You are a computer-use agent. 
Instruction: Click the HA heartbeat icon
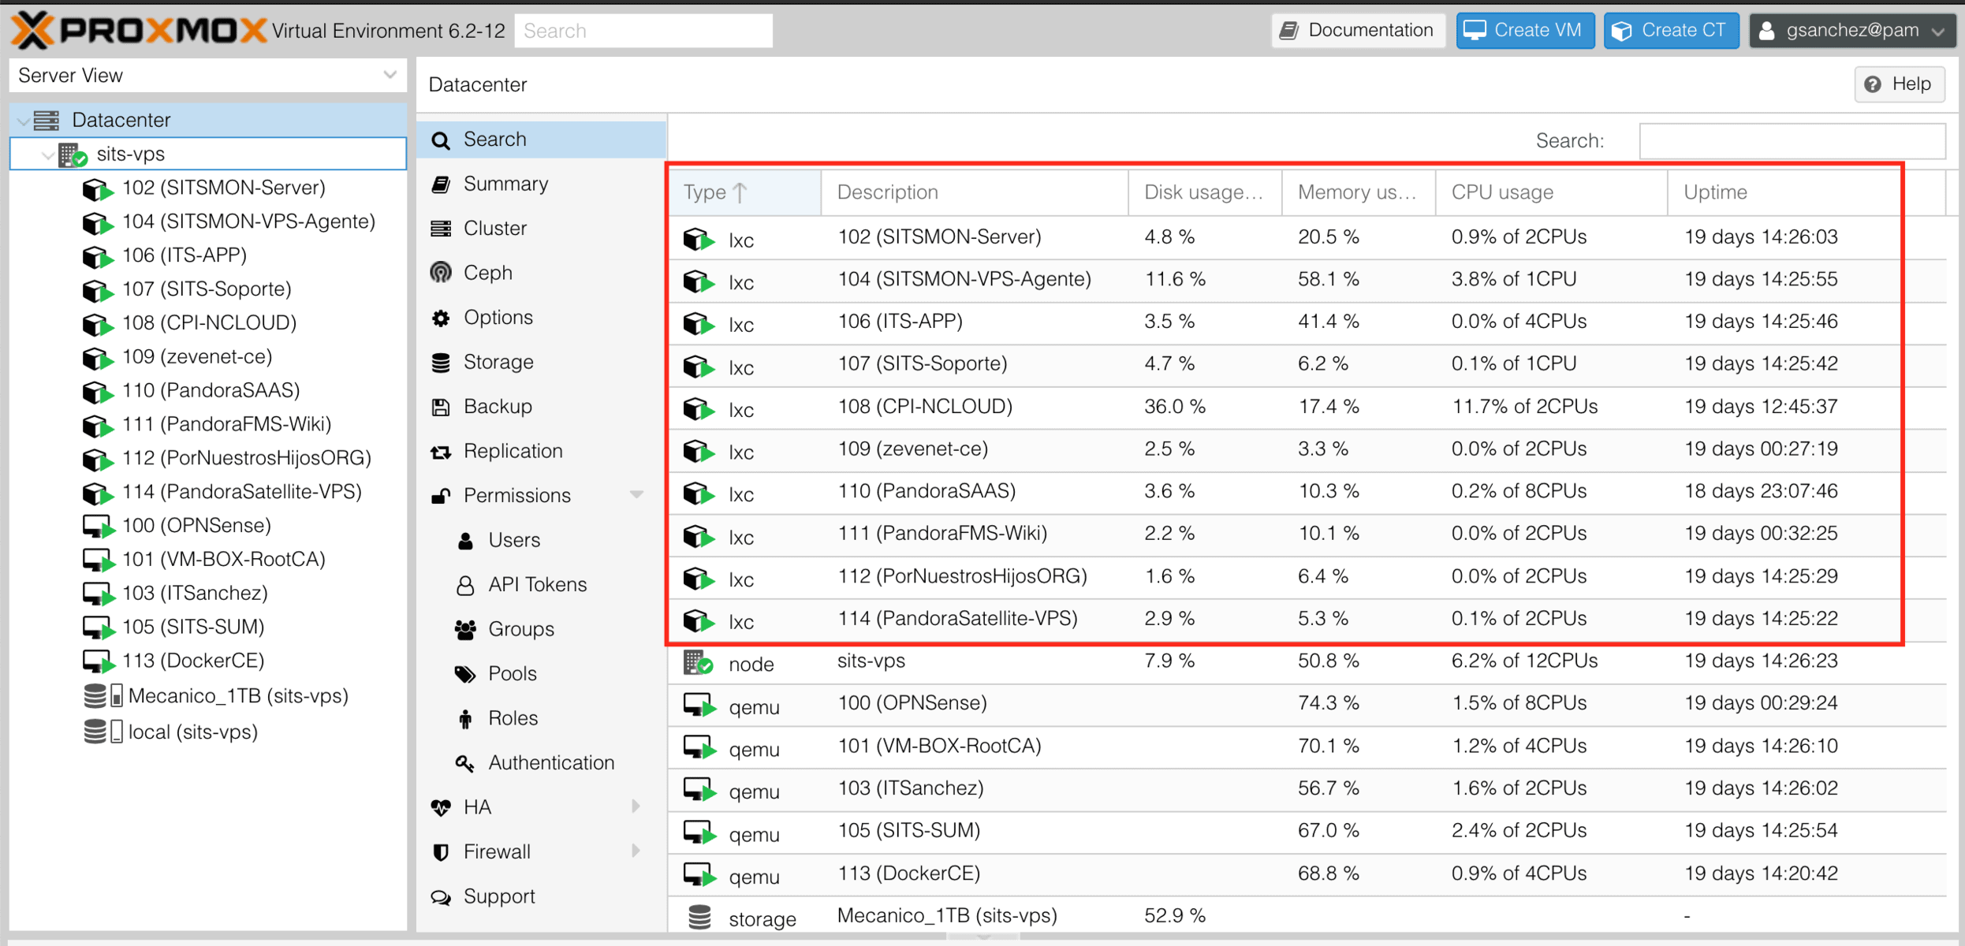pos(441,807)
